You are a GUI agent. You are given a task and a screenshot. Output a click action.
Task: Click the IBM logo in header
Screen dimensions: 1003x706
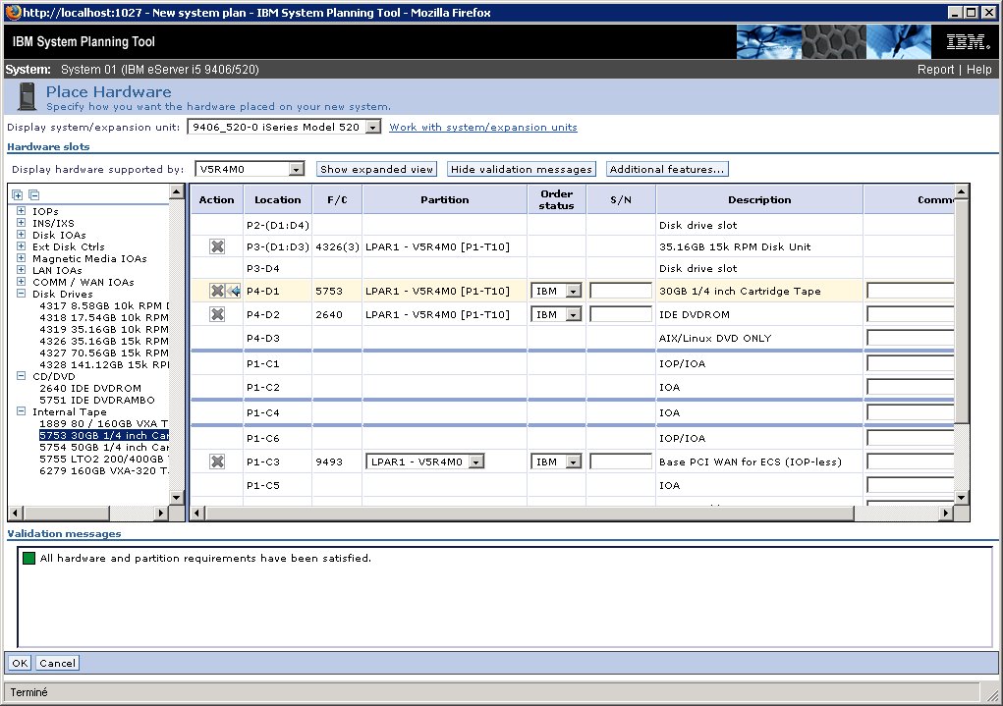(x=968, y=42)
